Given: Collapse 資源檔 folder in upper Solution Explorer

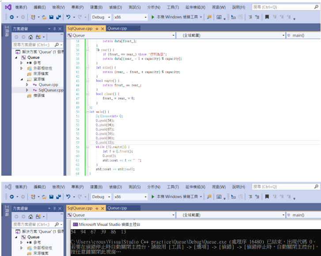Looking at the screenshot, I should coord(22,79).
